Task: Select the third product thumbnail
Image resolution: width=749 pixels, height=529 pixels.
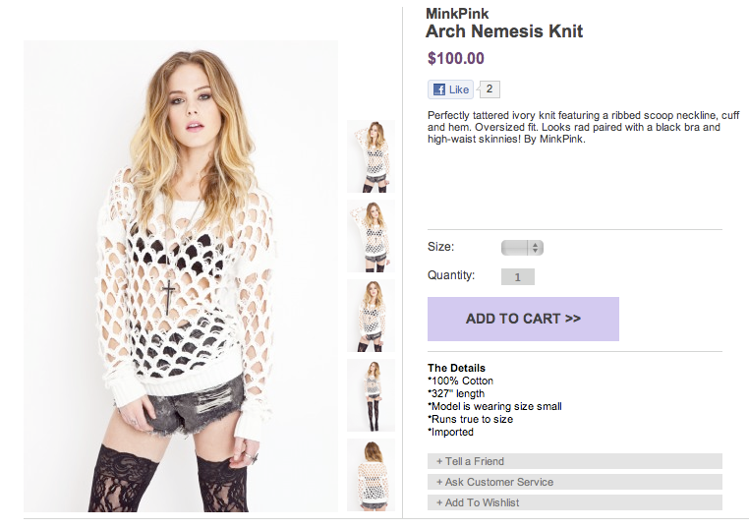Action: pos(371,316)
